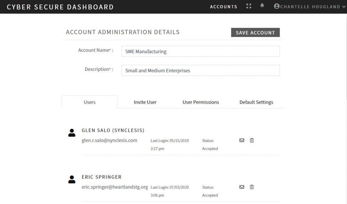Click the Save Account button
Image resolution: width=347 pixels, height=204 pixels.
point(256,33)
